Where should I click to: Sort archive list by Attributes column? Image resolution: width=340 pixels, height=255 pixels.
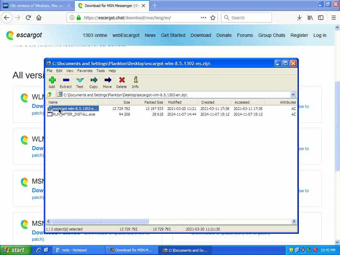pos(281,102)
